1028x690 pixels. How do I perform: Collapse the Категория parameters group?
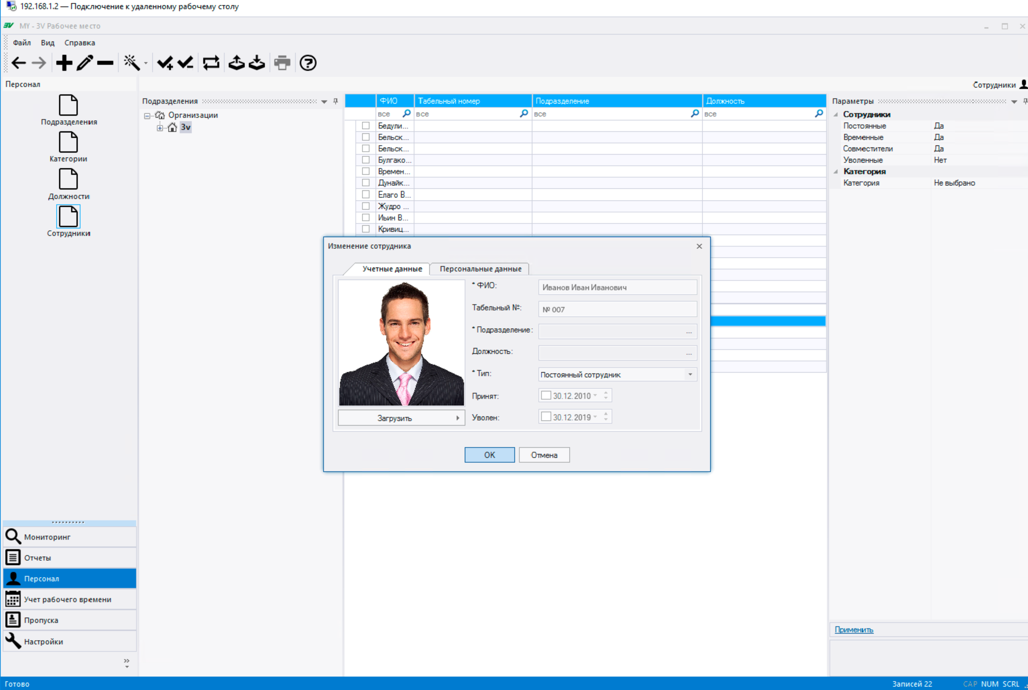click(836, 172)
